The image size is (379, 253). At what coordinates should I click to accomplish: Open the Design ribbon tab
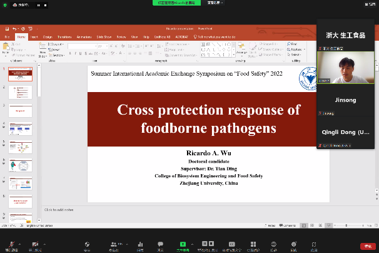[48, 37]
